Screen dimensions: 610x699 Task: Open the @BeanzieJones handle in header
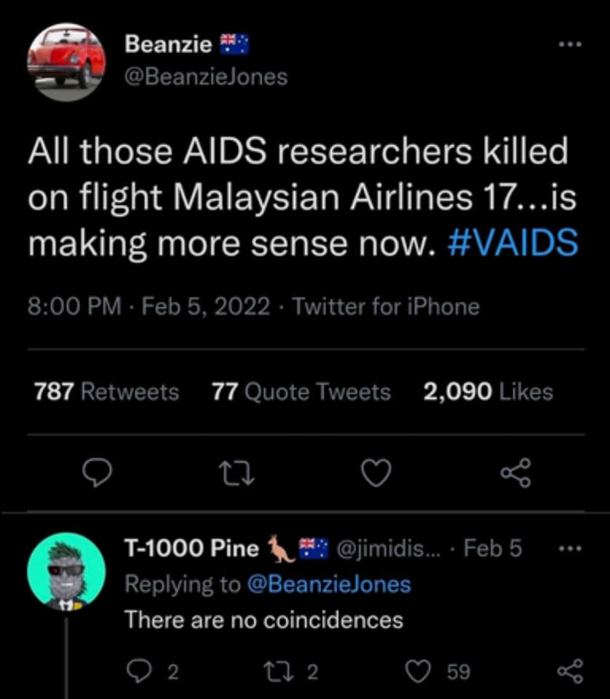pyautogui.click(x=206, y=76)
